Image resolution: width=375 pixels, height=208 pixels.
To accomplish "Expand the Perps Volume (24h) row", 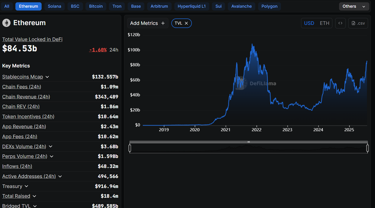I will click(x=52, y=157).
